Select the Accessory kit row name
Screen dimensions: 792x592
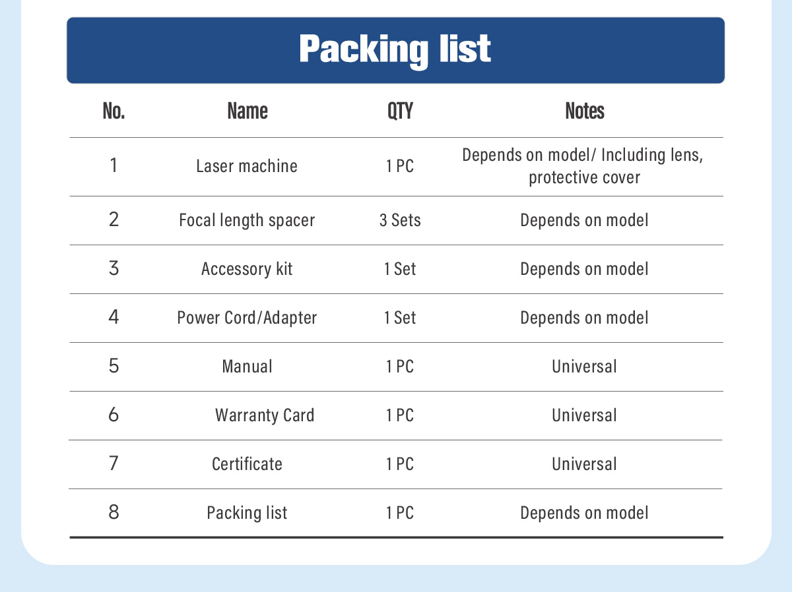[x=247, y=269]
